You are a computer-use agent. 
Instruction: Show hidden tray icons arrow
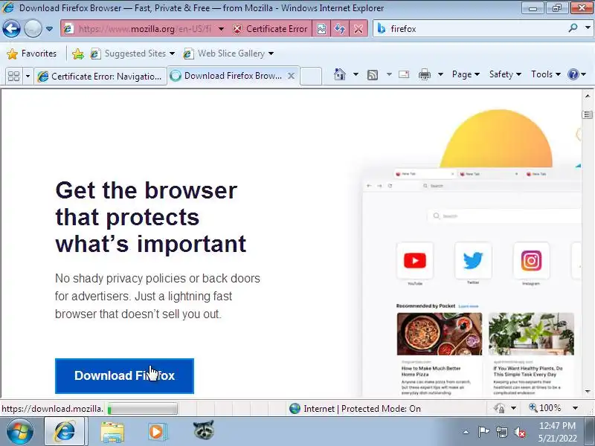[466, 432]
